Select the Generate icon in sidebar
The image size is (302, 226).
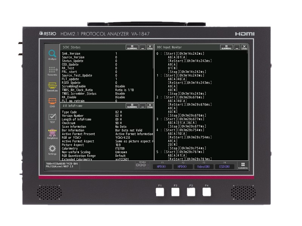pyautogui.click(x=52, y=71)
